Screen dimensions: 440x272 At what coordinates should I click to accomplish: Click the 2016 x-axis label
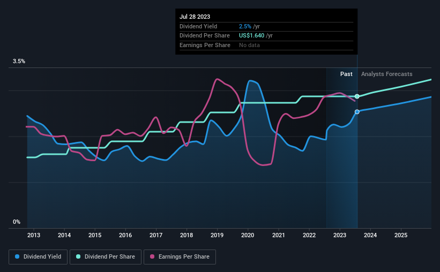[125, 235]
